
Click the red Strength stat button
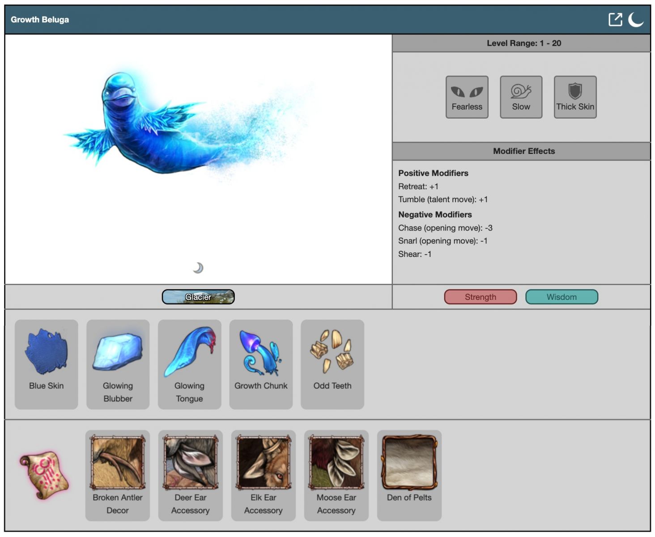point(480,297)
